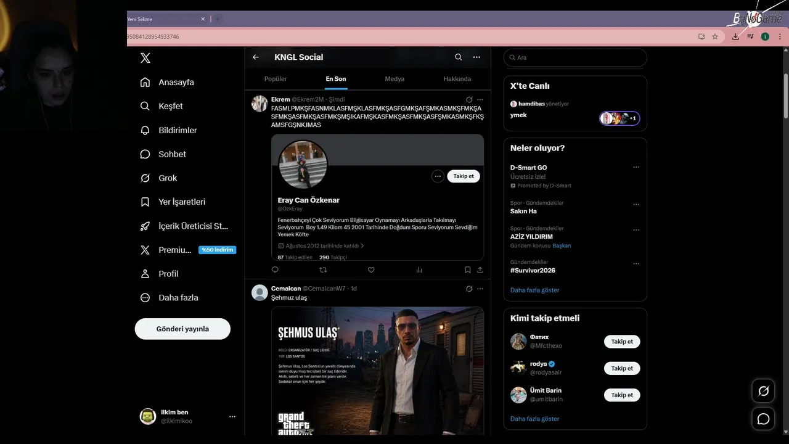Click Daha fazla göster under Neler oluyor
789x444 pixels.
534,290
